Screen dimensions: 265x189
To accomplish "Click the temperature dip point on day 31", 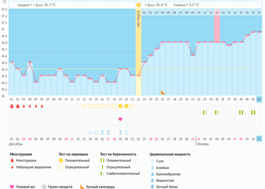I will [193, 55].
